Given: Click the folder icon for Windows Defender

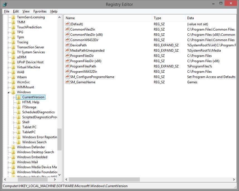Looking at the screenshot, I should (x=13, y=147).
